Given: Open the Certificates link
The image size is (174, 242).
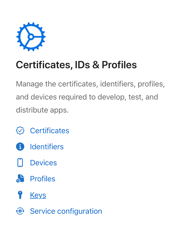Looking at the screenshot, I should [x=49, y=131].
